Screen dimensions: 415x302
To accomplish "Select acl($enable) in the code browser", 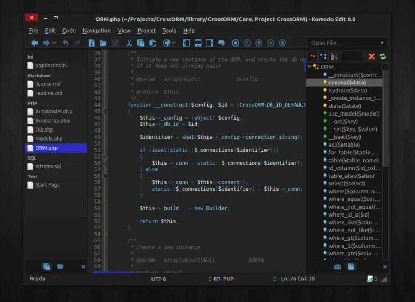I will pos(345,145).
